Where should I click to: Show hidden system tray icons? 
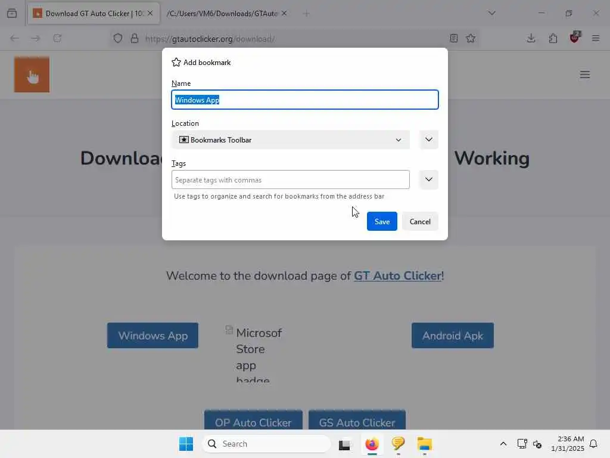click(503, 444)
